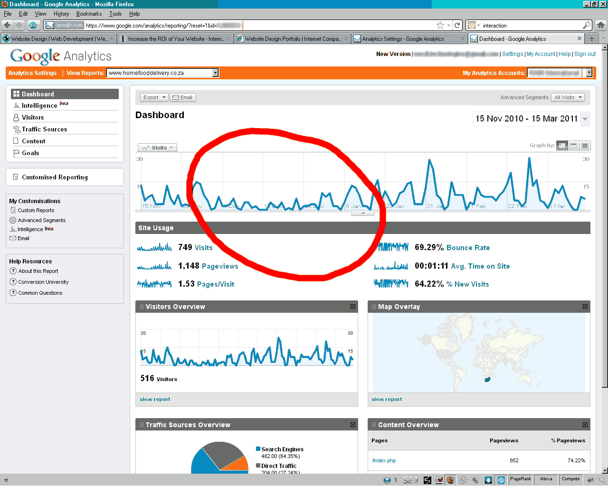The width and height of the screenshot is (608, 486).
Task: Click the Firefox icon in the status bar
Action: [x=450, y=480]
